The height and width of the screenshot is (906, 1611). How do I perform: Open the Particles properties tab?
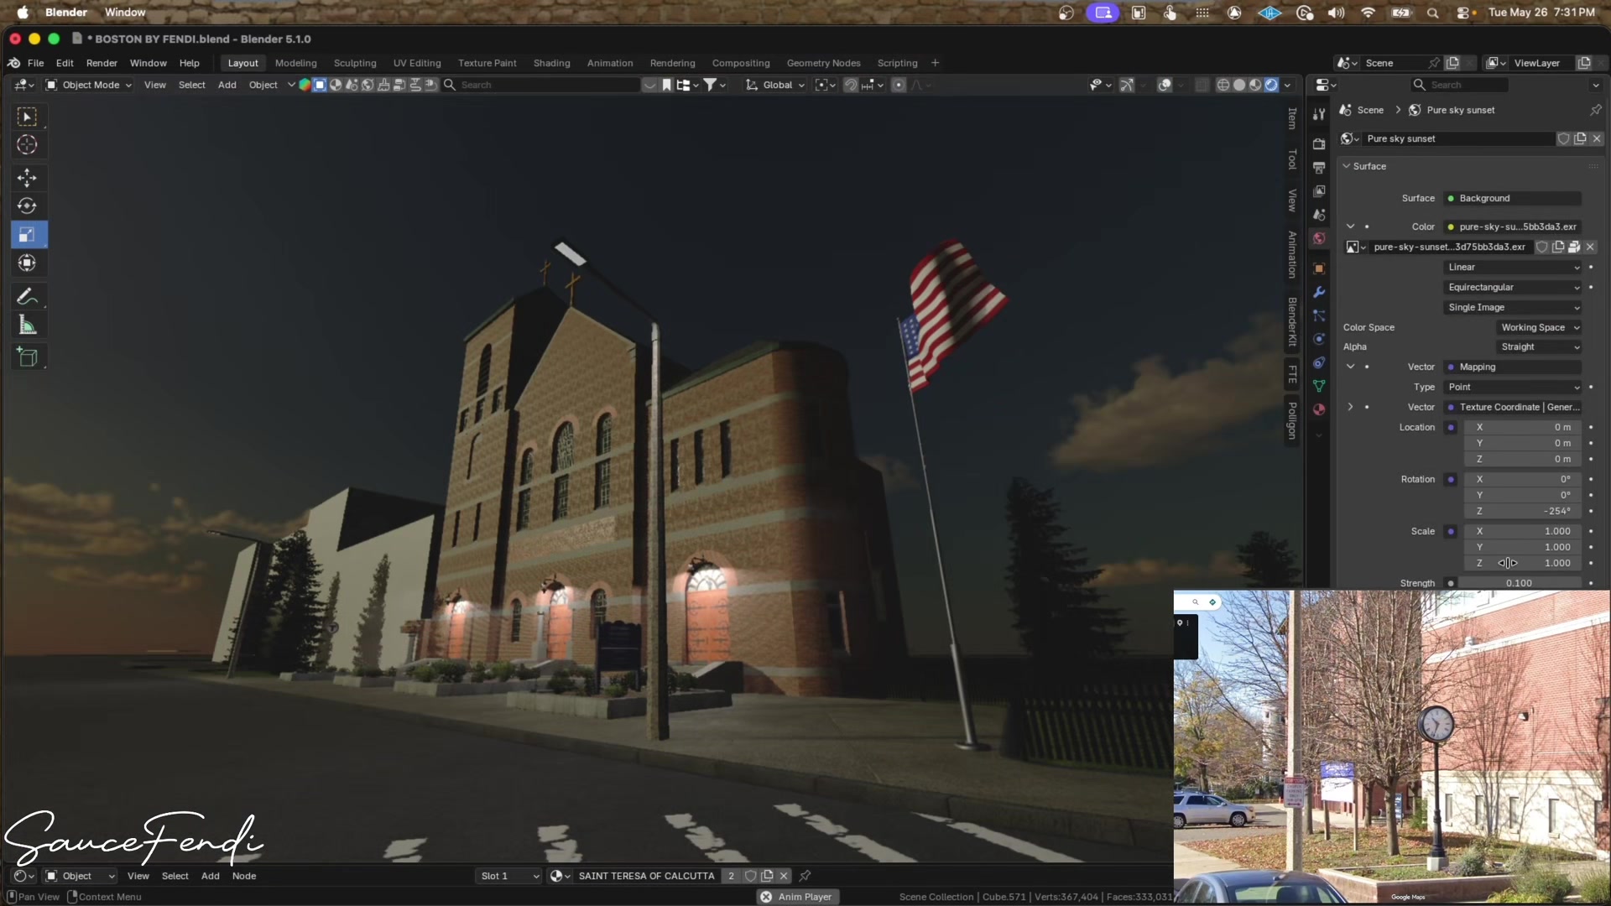click(x=1319, y=315)
